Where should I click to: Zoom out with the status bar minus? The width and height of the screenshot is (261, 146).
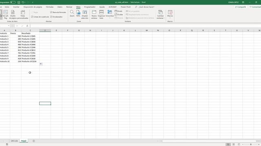pos(243,144)
